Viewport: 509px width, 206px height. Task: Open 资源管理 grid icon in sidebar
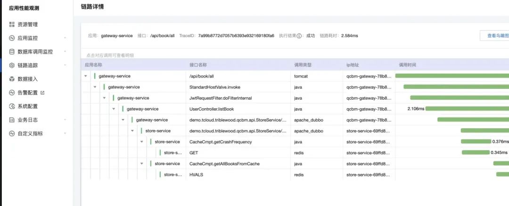pyautogui.click(x=12, y=24)
